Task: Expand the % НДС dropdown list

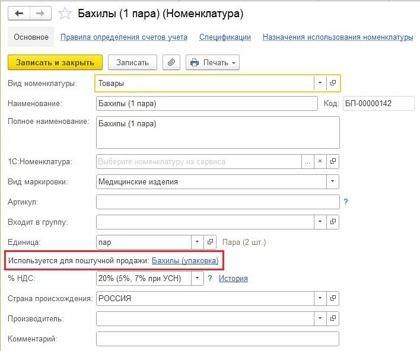Action: (198, 278)
